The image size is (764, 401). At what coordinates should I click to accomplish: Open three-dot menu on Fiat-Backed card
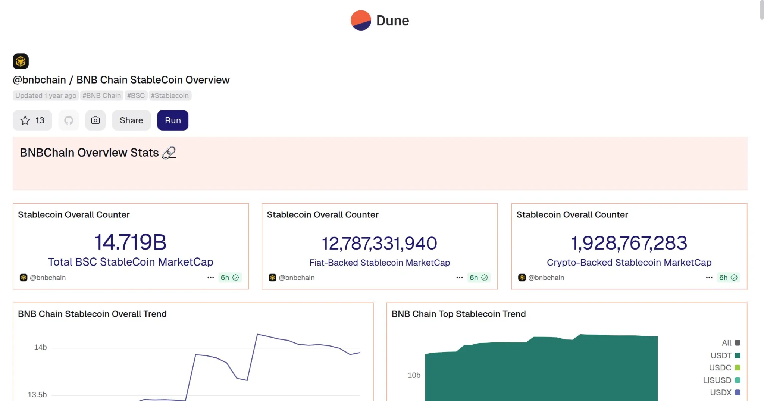[x=460, y=278]
